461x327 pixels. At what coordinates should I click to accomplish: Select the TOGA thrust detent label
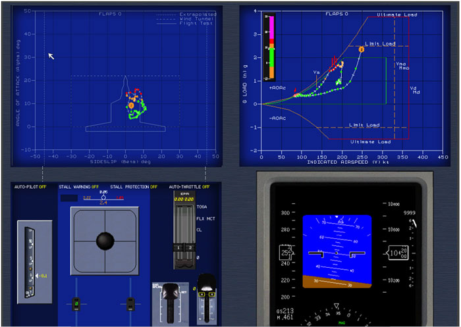click(202, 207)
